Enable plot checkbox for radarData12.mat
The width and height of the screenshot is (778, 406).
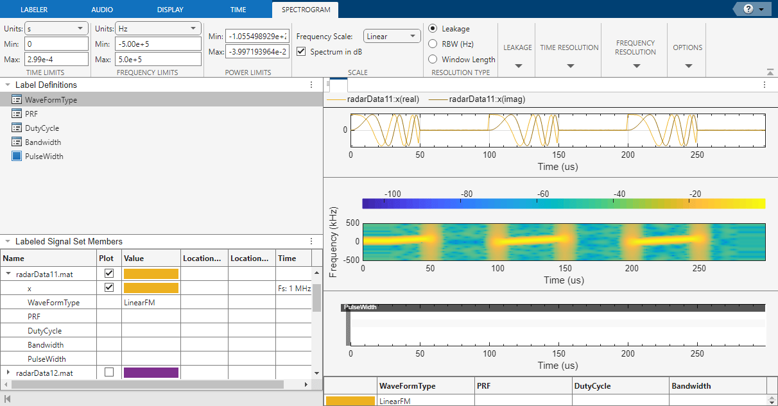109,373
